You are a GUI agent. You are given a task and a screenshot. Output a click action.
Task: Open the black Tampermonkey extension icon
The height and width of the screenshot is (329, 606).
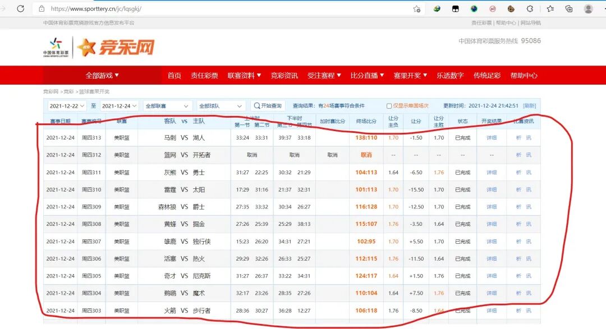pos(455,8)
